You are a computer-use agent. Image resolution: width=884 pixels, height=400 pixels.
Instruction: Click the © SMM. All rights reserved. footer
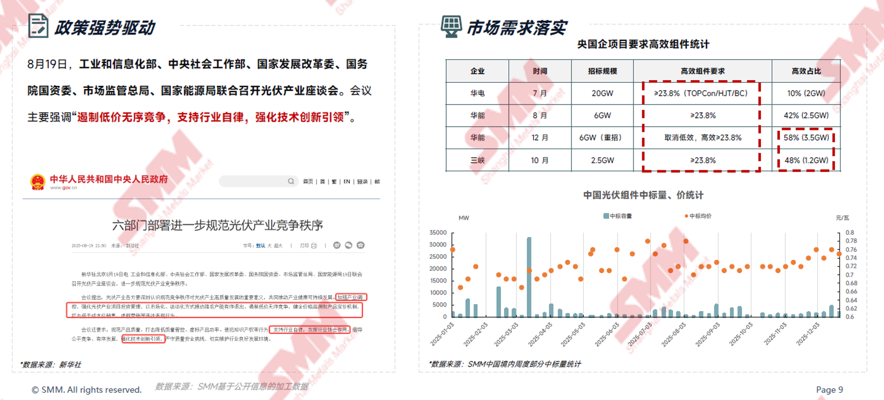click(86, 390)
